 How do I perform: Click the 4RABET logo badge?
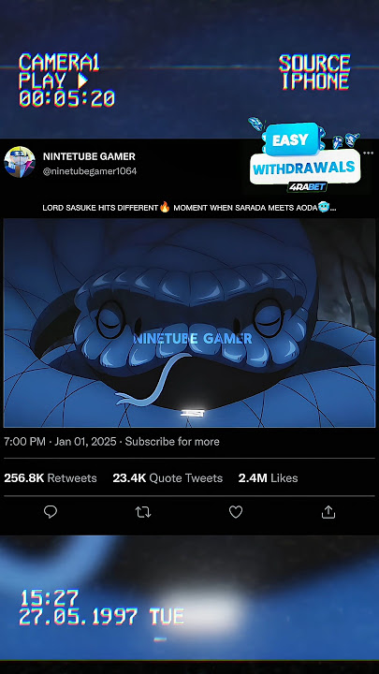pos(307,187)
